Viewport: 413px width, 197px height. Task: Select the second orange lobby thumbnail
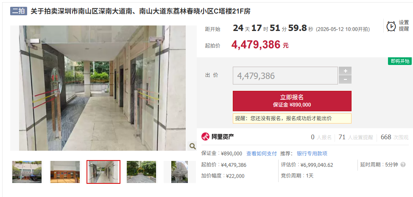tap(65, 172)
